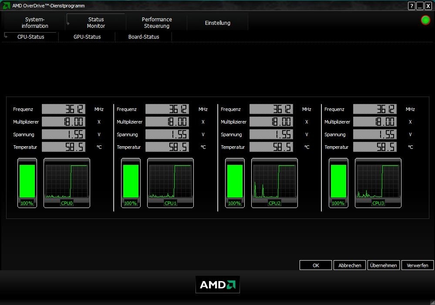This screenshot has width=435, height=305.
Task: Discard changes with the Verwerfen button
Action: tap(418, 265)
